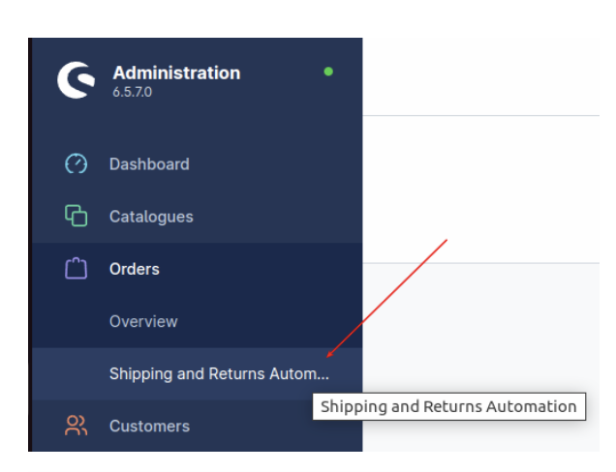Click empty space right of Overview label
616x472 pixels.
[x=269, y=321]
